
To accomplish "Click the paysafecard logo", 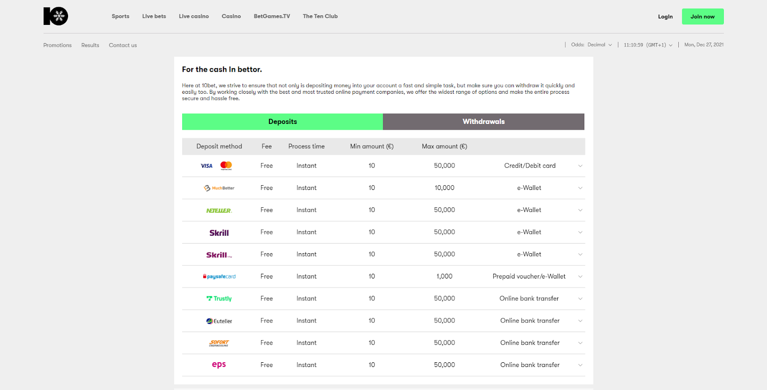I will click(x=219, y=277).
